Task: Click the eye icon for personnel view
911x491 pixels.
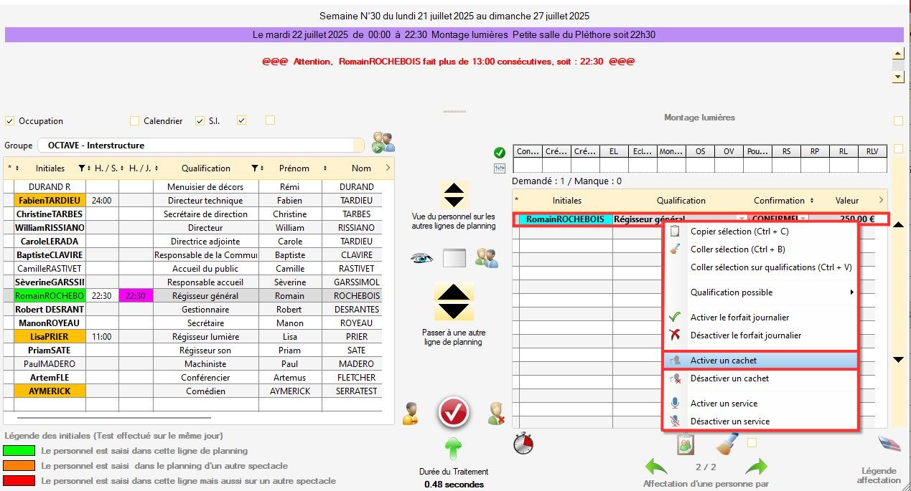Action: click(422, 258)
